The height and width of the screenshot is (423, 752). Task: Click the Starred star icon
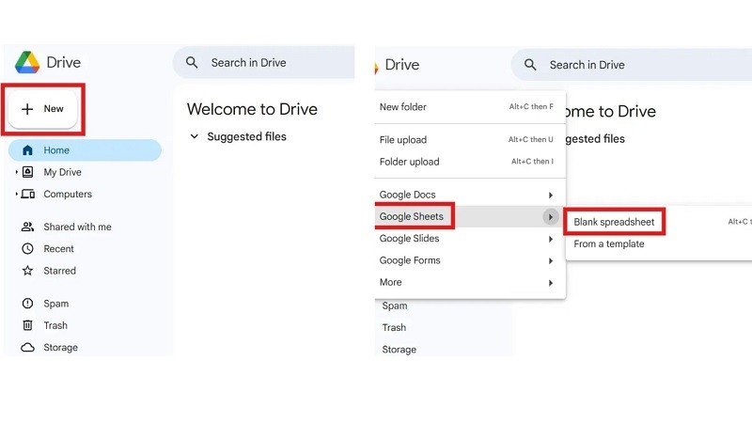coord(28,271)
